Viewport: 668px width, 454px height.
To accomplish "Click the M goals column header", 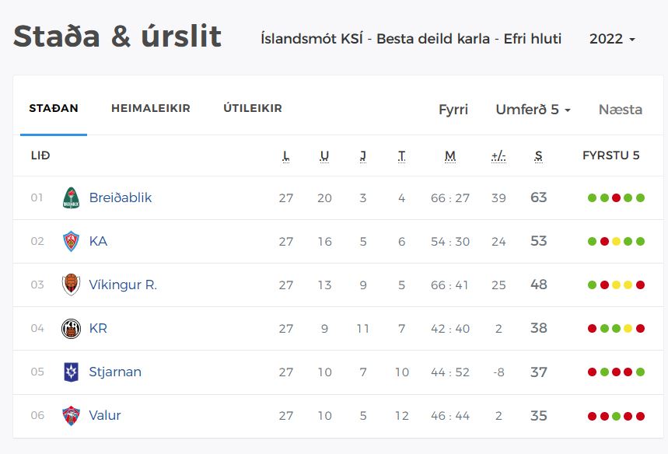I will click(450, 156).
